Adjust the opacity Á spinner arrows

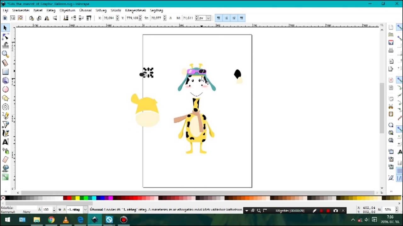[x=54, y=209]
